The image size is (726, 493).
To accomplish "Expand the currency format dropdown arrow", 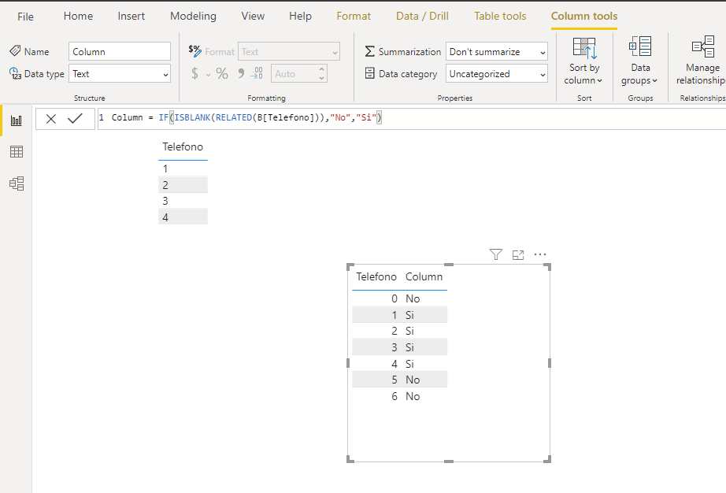I will 208,75.
